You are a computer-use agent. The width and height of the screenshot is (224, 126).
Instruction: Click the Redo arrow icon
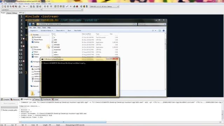[x=27, y=6]
